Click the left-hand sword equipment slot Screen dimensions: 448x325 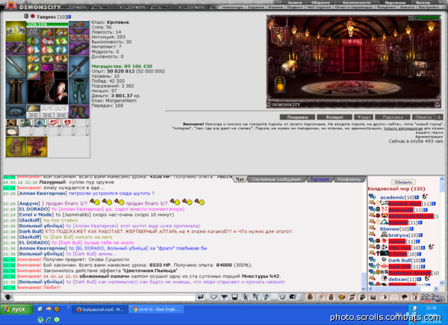pyautogui.click(x=16, y=66)
